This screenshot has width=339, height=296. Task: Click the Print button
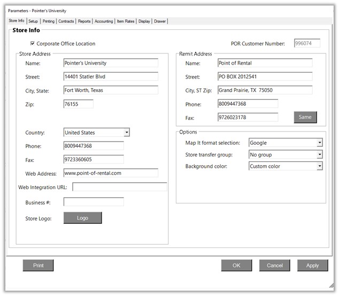pyautogui.click(x=38, y=266)
